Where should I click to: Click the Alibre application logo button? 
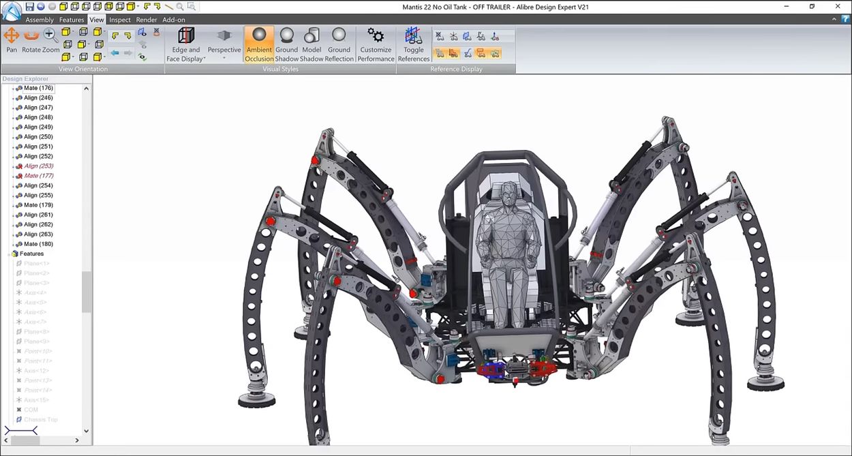[11, 11]
